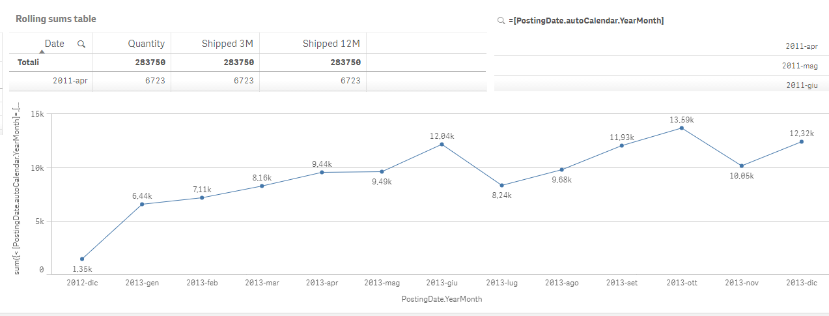Click the 2013-gen label on the x-axis
Image resolution: width=829 pixels, height=316 pixels.
coord(141,283)
